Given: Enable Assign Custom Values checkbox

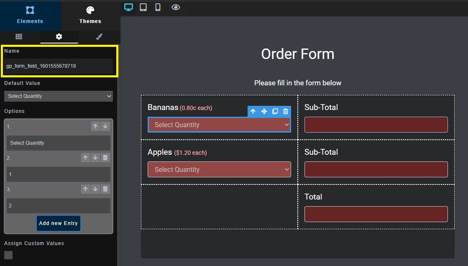Looking at the screenshot, I should pos(8,255).
